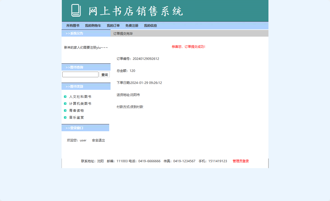
Task: Click the 安全退出 logout link
Action: (x=98, y=140)
